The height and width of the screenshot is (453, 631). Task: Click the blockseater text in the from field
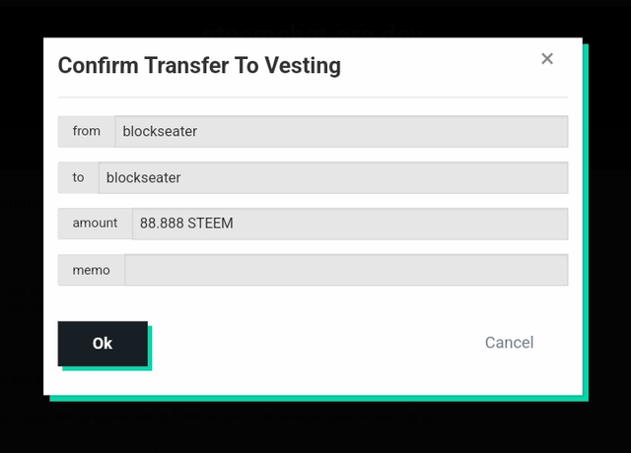[160, 131]
